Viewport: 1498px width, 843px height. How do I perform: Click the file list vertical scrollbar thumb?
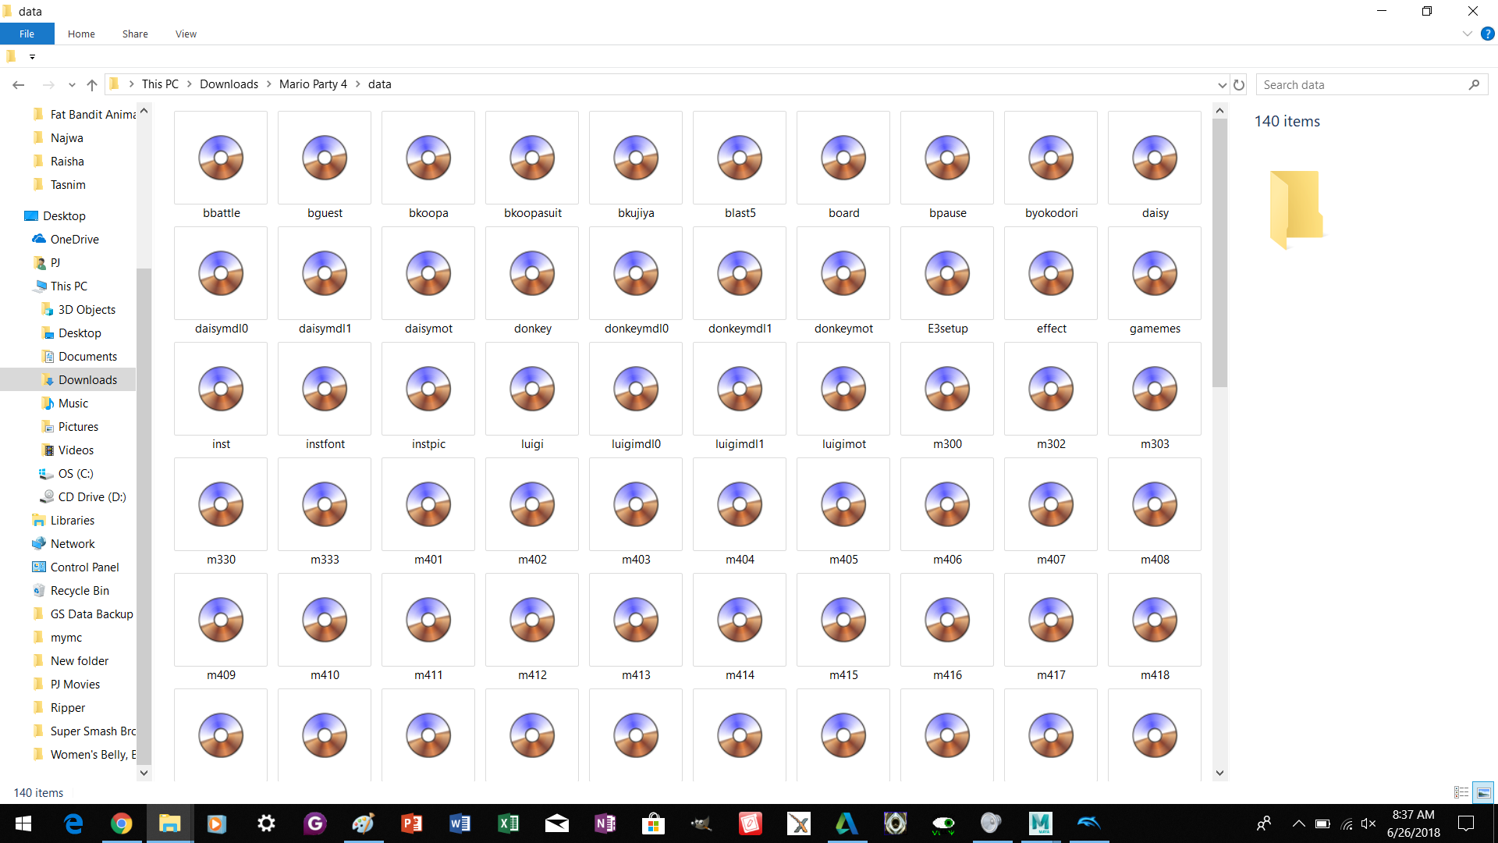click(x=1219, y=253)
